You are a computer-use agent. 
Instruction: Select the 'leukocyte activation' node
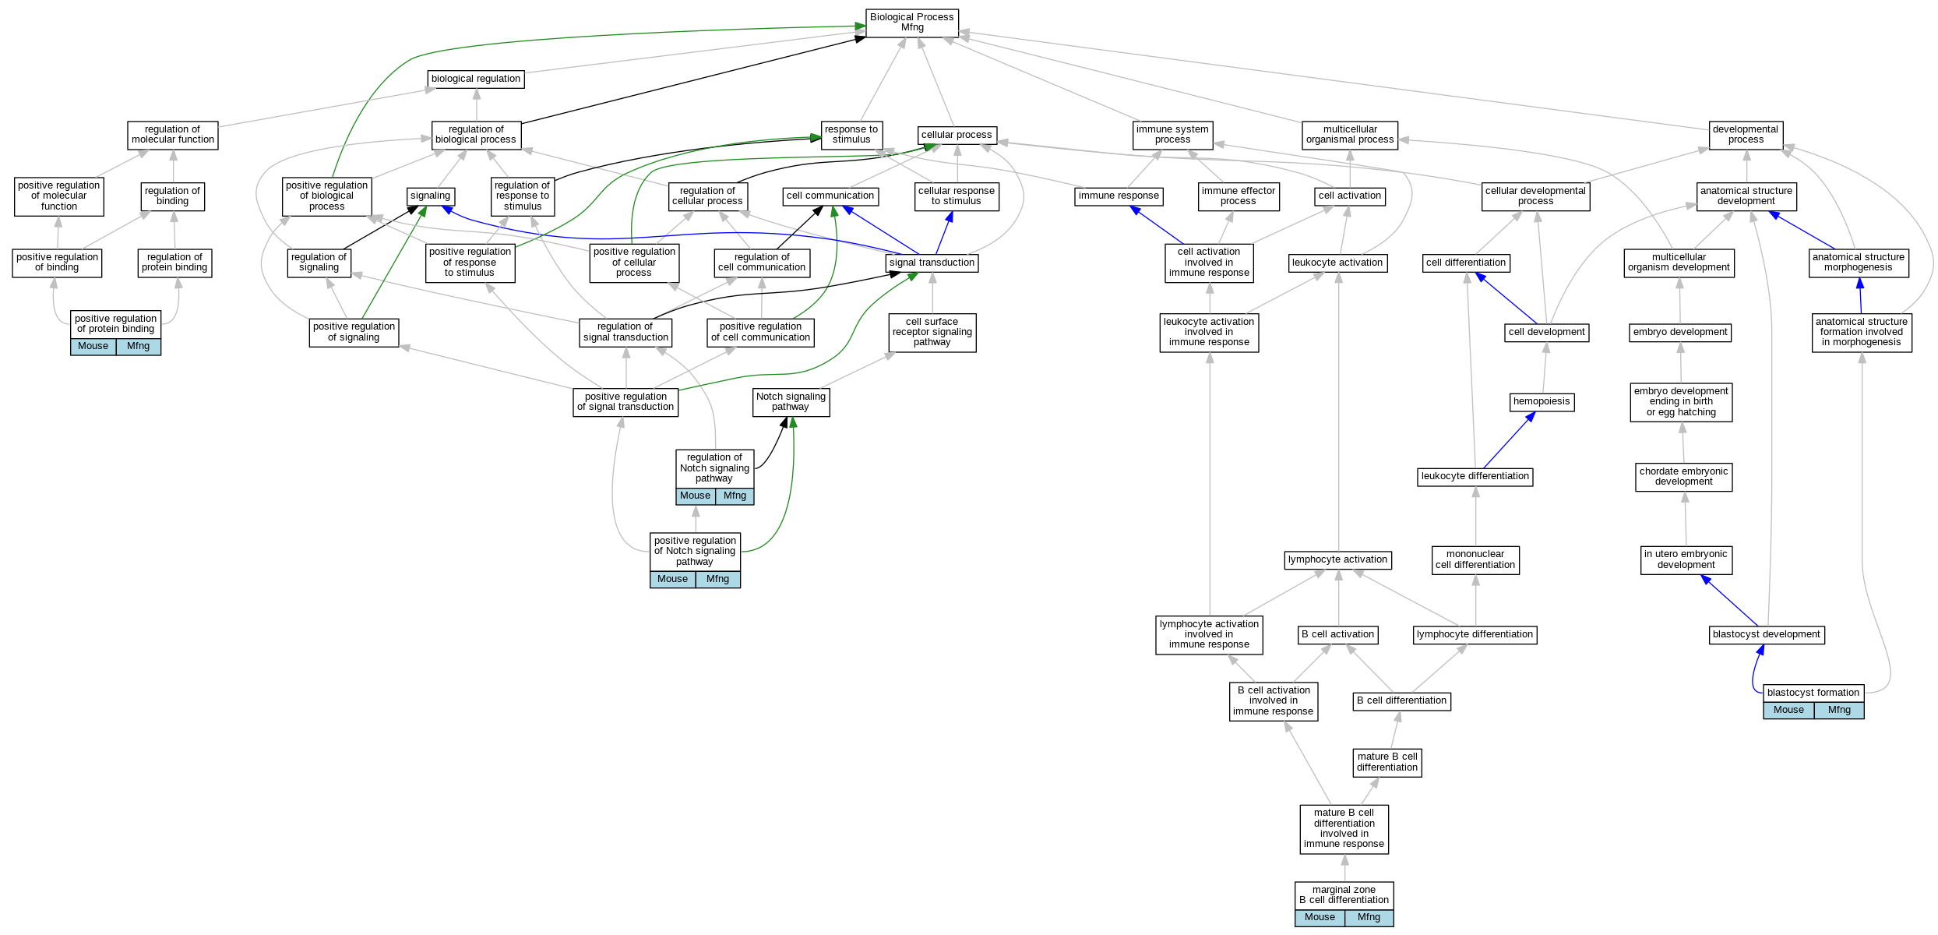point(1337,263)
